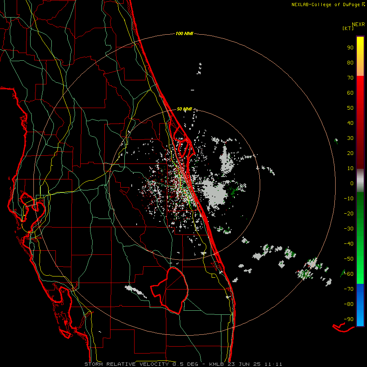
Task: Click the 11:11 timestamp in the caption
Action: click(273, 364)
